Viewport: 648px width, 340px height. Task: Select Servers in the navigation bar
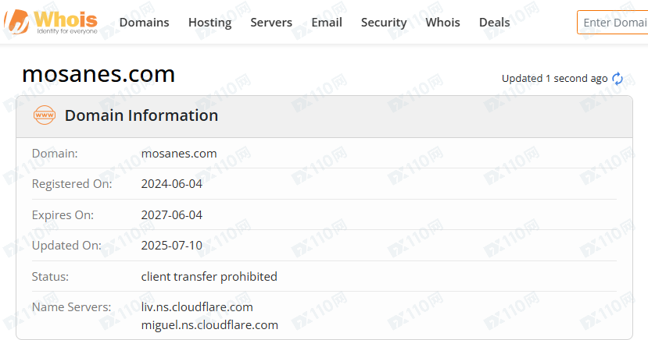tap(271, 23)
